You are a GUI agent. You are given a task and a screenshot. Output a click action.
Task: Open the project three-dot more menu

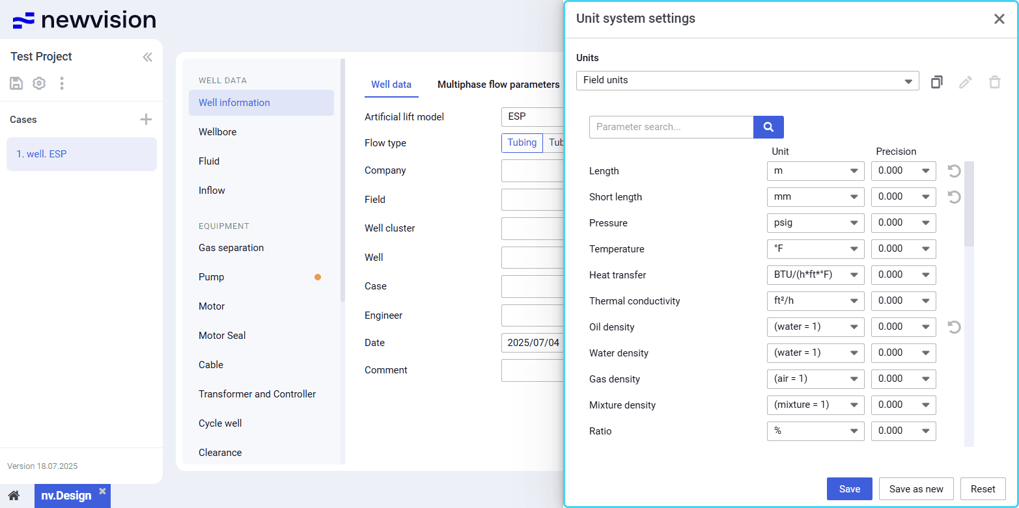pos(62,83)
